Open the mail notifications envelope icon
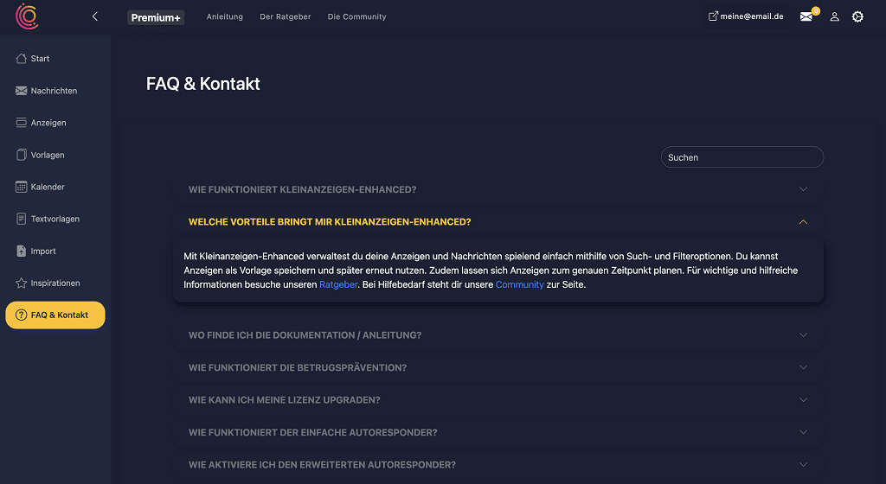Viewport: 886px width, 484px height. [x=806, y=17]
